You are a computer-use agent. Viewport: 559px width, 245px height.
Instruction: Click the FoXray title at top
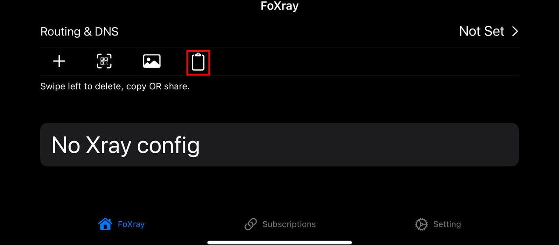coord(279,6)
